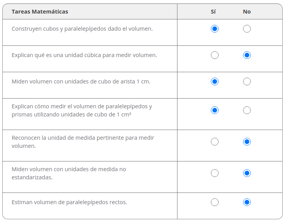Image resolution: width=285 pixels, height=222 pixels.
Task: Pick No for Explican cómo medir volumen de paralelepípedos
Action: pos(247,110)
